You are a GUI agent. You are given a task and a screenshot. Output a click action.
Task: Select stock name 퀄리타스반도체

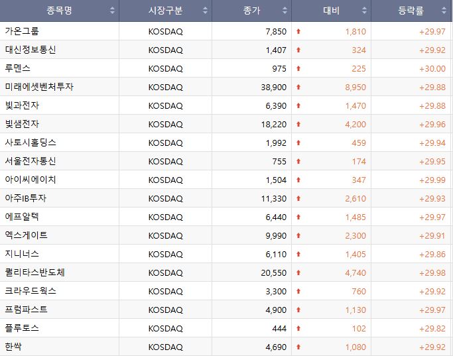pos(34,272)
